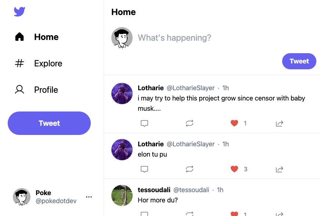Image resolution: width=320 pixels, height=216 pixels.
Task: Reply to Lotharie's baby musk tweet
Action: click(x=144, y=123)
